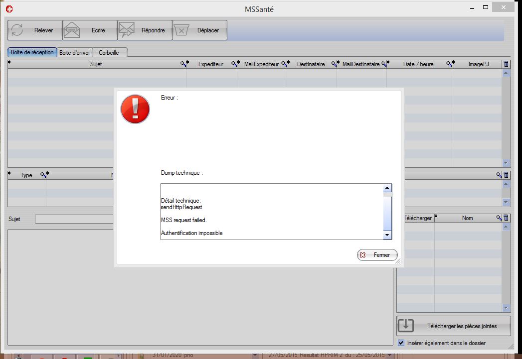Click the Sujet text field

(x=74, y=219)
